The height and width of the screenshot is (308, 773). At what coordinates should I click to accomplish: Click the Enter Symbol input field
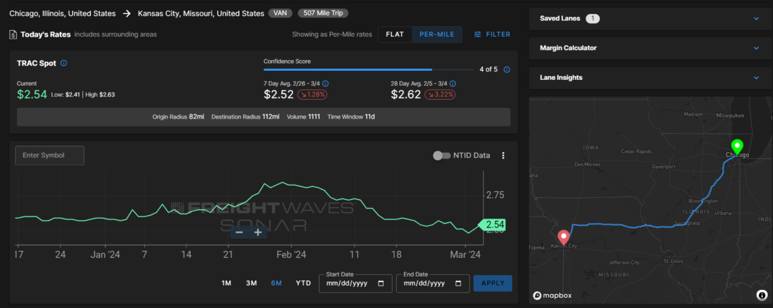[x=50, y=155]
